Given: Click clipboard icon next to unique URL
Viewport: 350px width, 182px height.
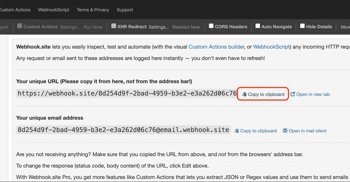Looking at the screenshot, I should 244,94.
